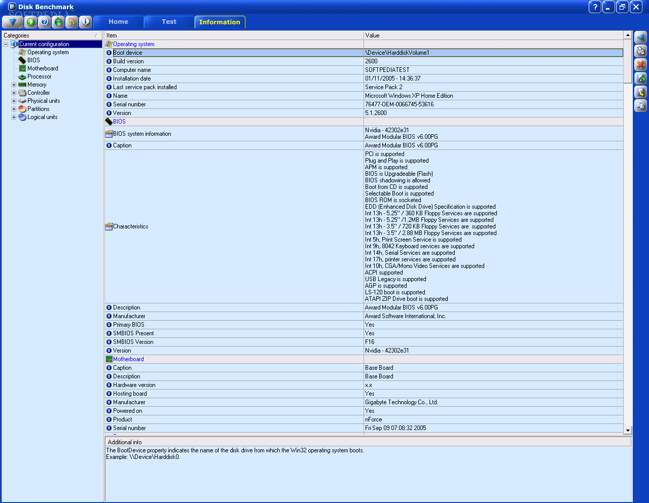649x503 pixels.
Task: Open the blue triangle dropdown toolbar button
Action: pyautogui.click(x=12, y=22)
